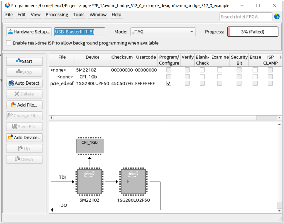Click the Change File button

(24, 116)
